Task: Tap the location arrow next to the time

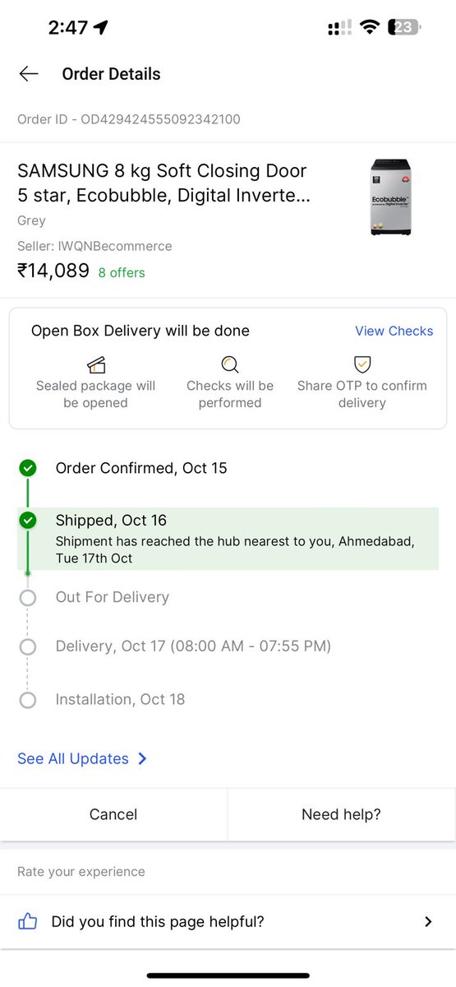Action: click(x=101, y=27)
